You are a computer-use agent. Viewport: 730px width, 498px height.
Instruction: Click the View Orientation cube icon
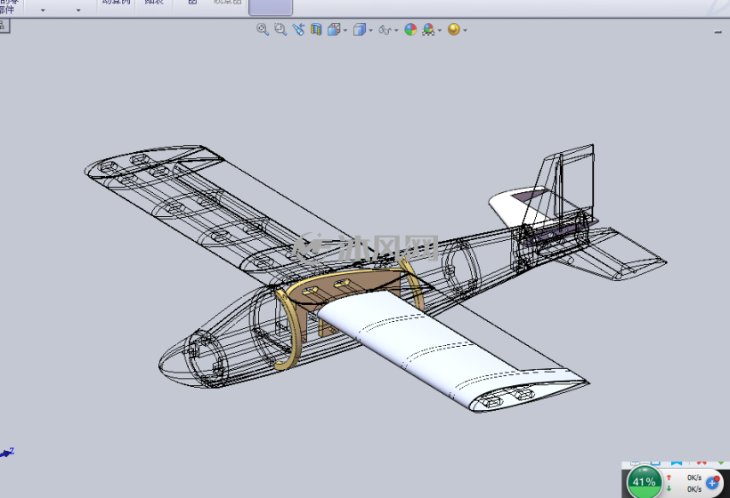[x=334, y=29]
